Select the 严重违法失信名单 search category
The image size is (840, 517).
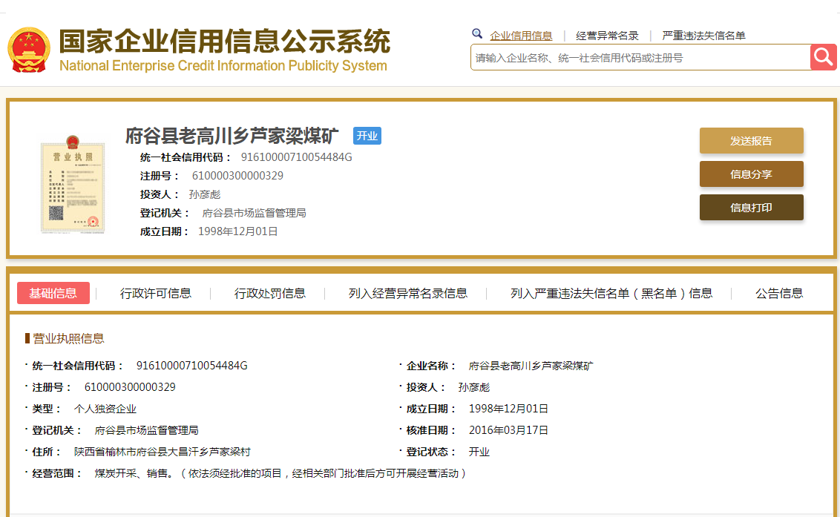[x=703, y=36]
